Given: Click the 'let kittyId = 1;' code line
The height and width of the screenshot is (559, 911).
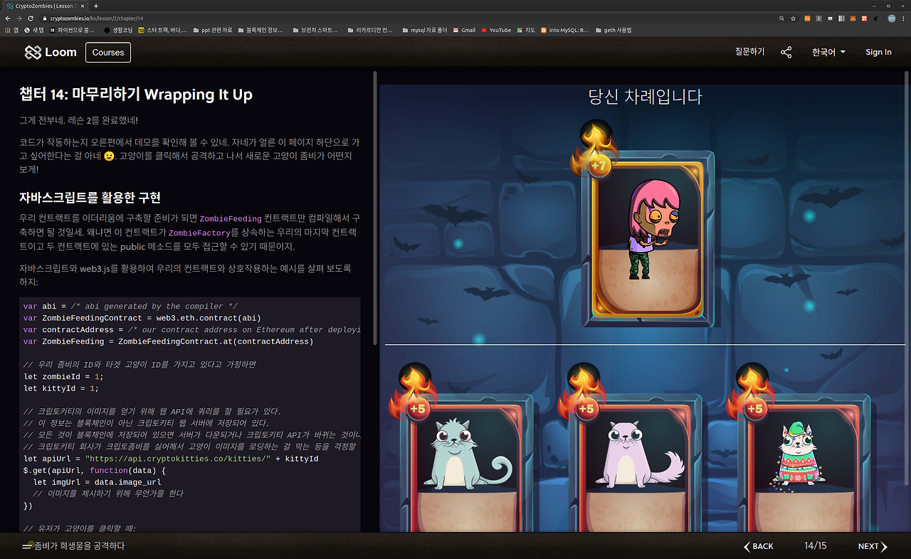Looking at the screenshot, I should tap(61, 388).
